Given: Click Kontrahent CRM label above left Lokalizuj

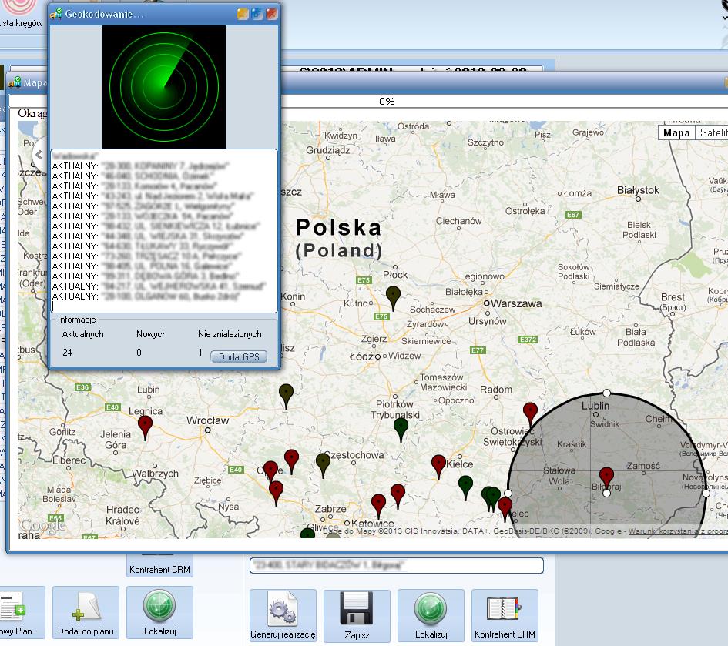Looking at the screenshot, I should [159, 569].
